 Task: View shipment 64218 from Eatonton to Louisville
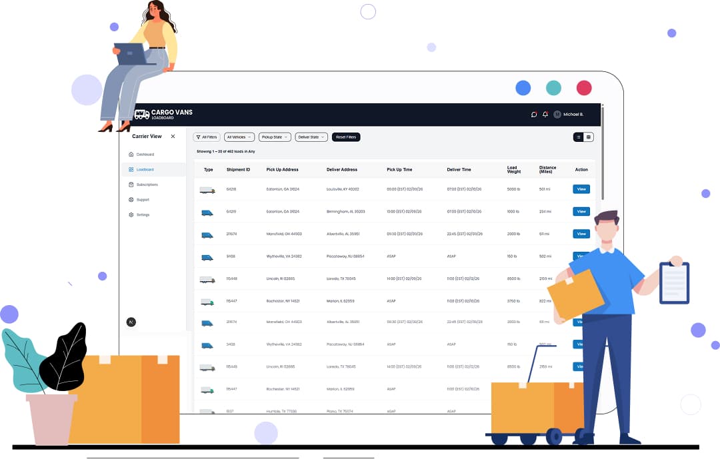pyautogui.click(x=581, y=189)
